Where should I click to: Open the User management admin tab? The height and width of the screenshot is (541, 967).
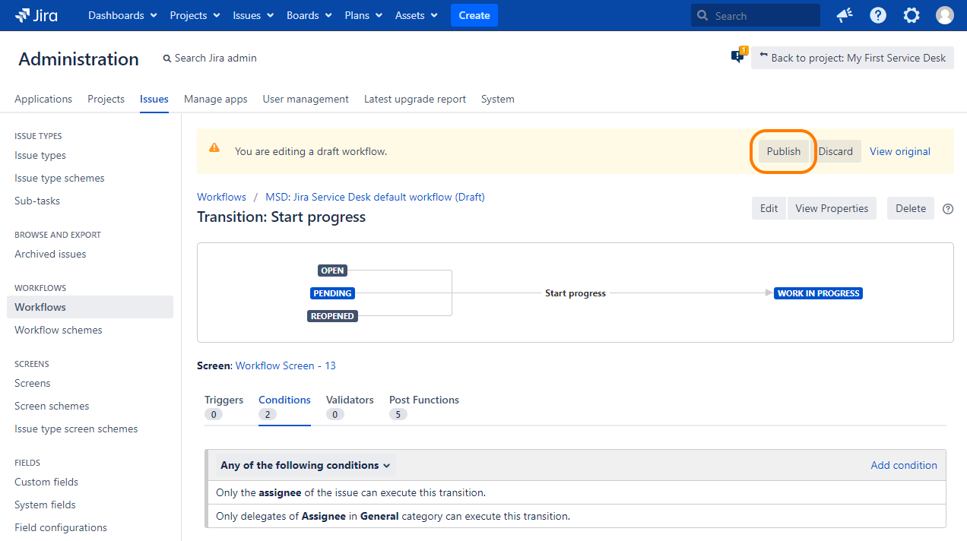(x=306, y=99)
